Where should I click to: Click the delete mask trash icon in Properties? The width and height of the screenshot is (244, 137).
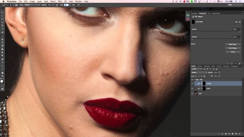(x=239, y=64)
